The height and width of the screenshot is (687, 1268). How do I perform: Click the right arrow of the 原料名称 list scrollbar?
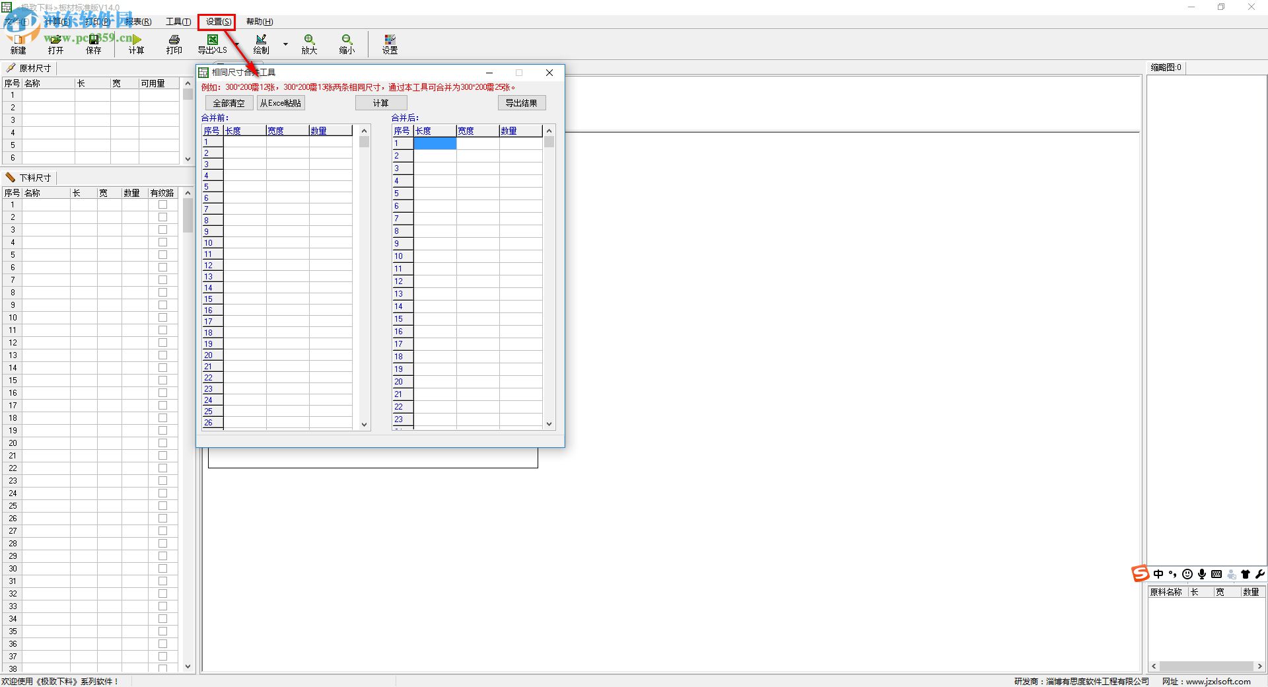pos(1260,666)
